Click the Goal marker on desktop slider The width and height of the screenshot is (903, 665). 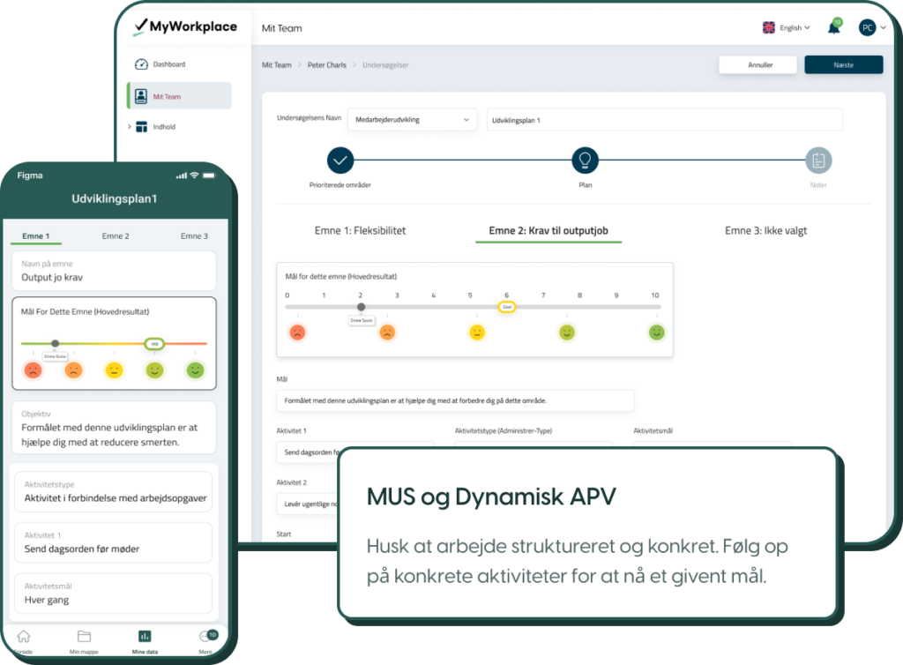click(x=506, y=307)
